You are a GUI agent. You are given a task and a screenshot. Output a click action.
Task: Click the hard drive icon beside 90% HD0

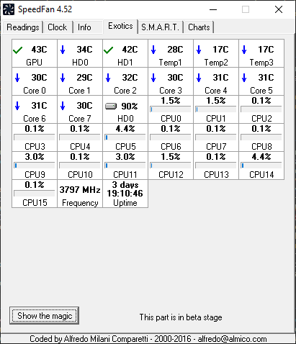[111, 106]
